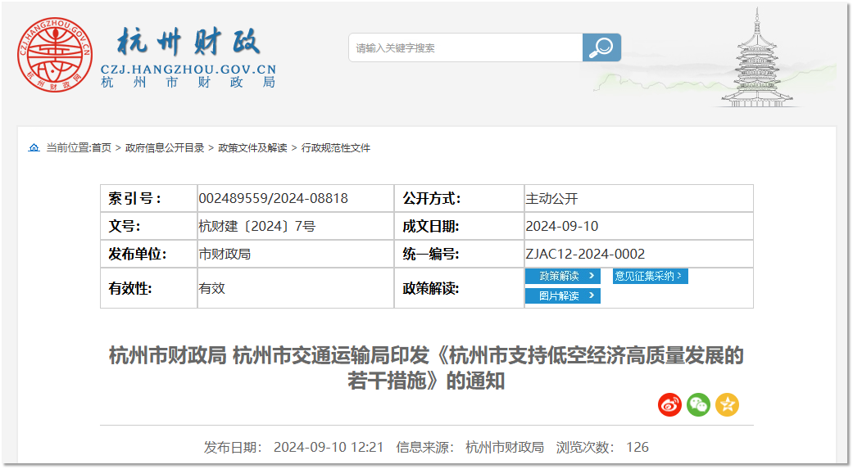Click the 杭州财政 calligraphy title
This screenshot has height=469, width=853.
point(188,42)
